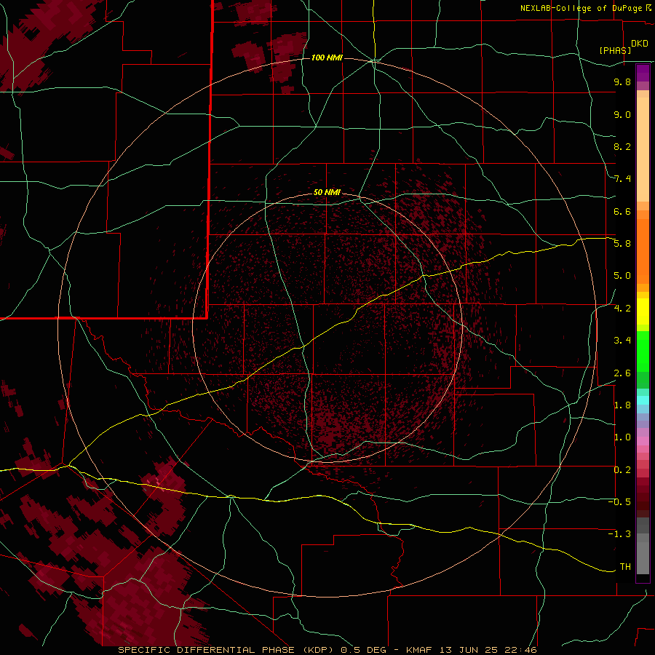Click the 9.0 scale value
Screen dimensions: 655x655
point(622,114)
